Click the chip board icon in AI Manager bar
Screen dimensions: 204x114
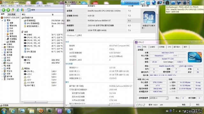pyautogui.click(x=179, y=3)
